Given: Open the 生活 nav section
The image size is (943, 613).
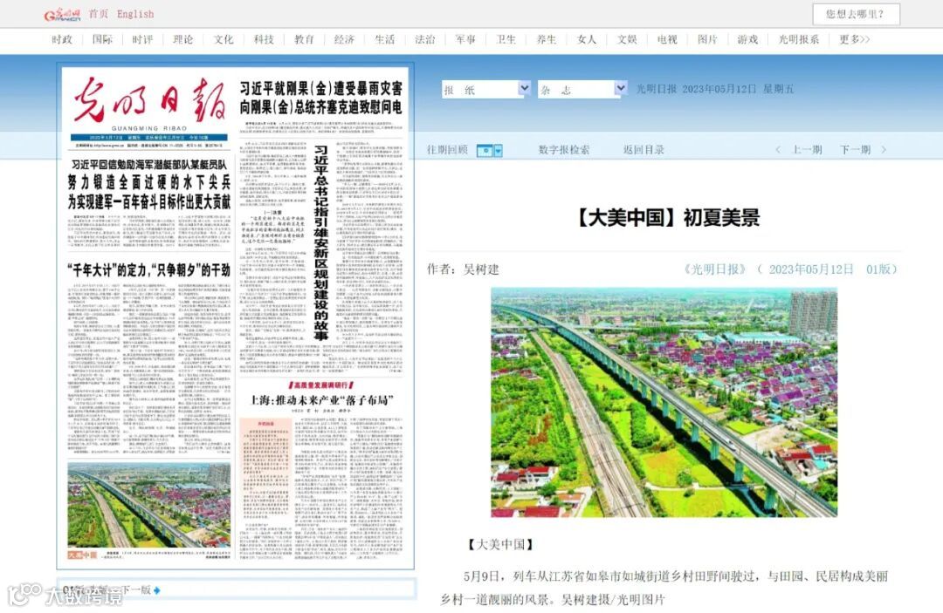Looking at the screenshot, I should 385,39.
